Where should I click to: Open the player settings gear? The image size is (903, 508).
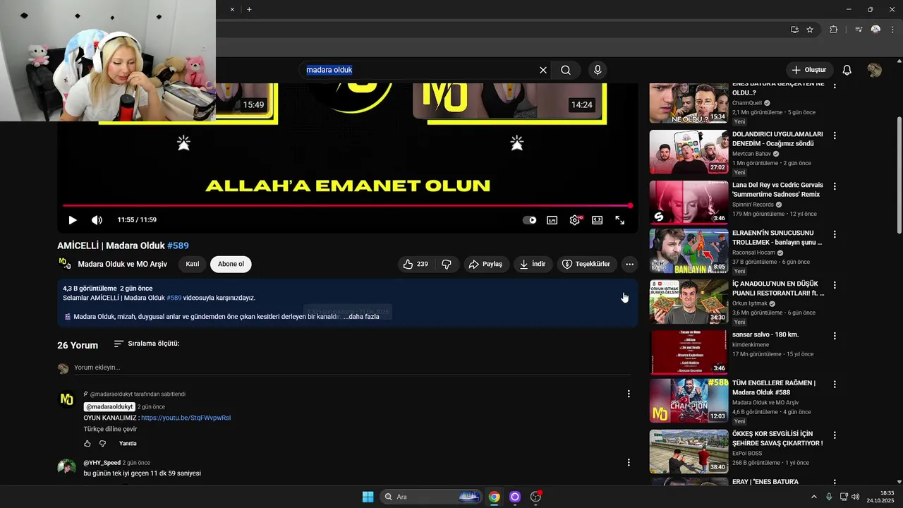[x=575, y=220]
